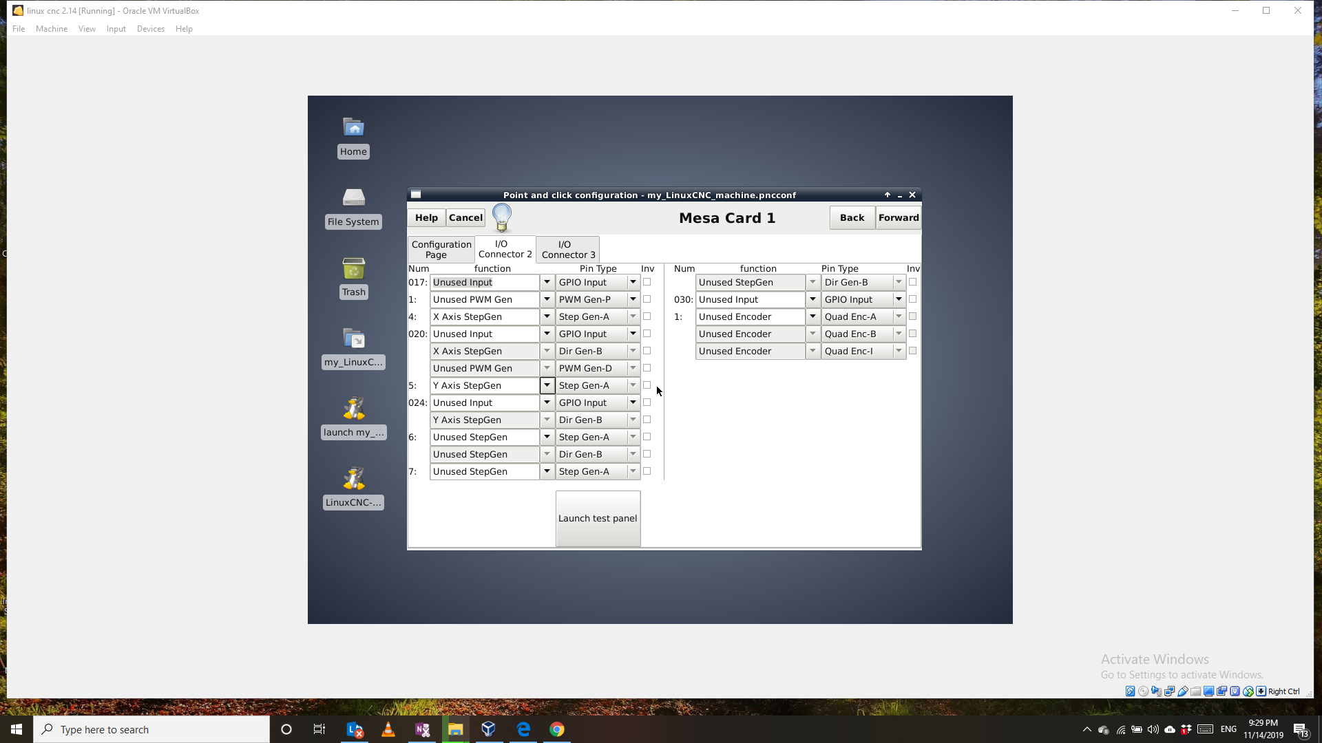The width and height of the screenshot is (1322, 743).
Task: Go Back to previous page
Action: (x=852, y=217)
